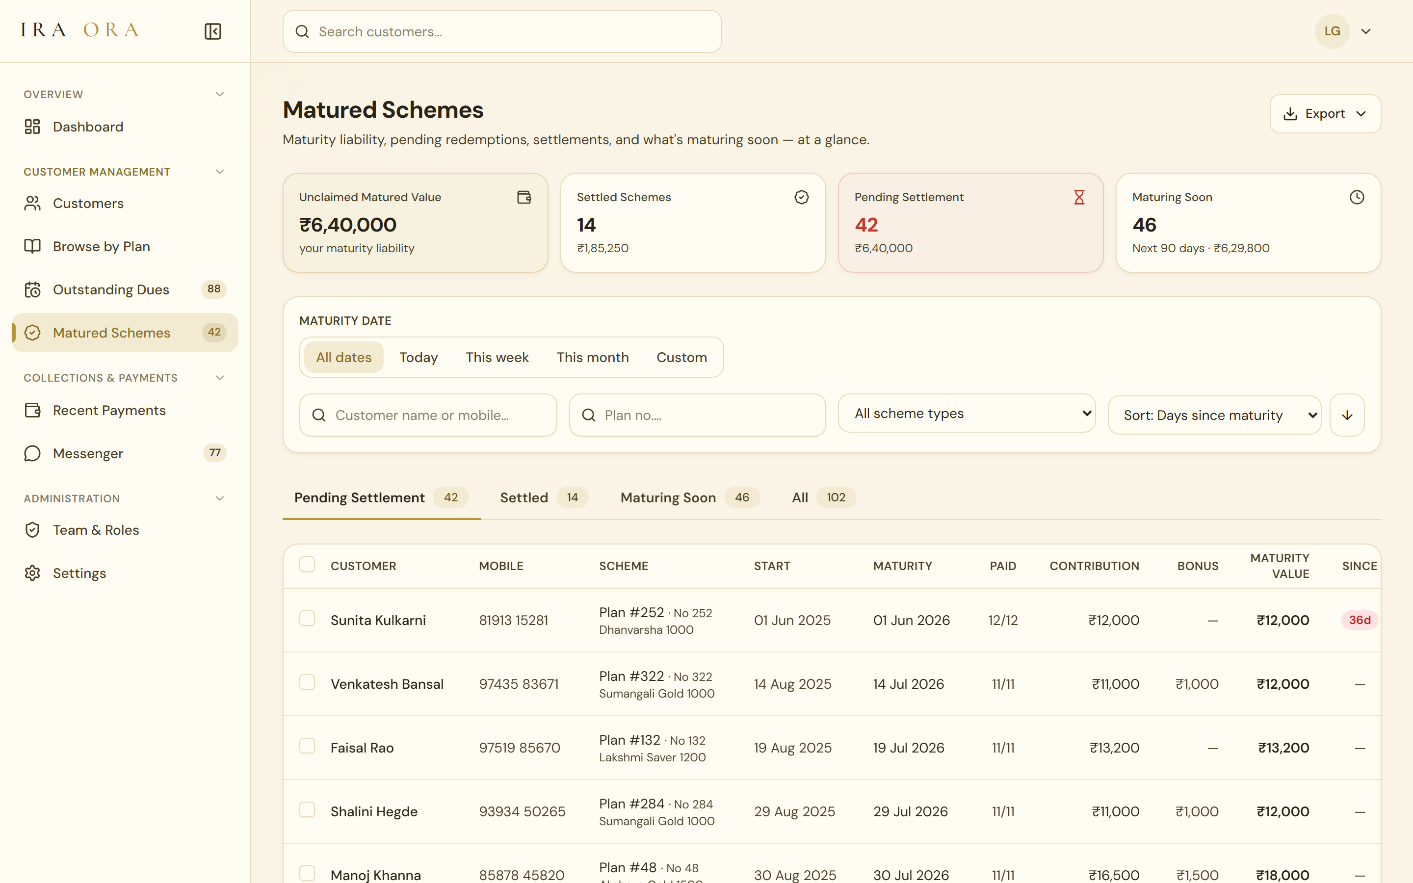This screenshot has height=883, width=1413.
Task: Click magnifier icon in Plan no filter
Action: 589,415
